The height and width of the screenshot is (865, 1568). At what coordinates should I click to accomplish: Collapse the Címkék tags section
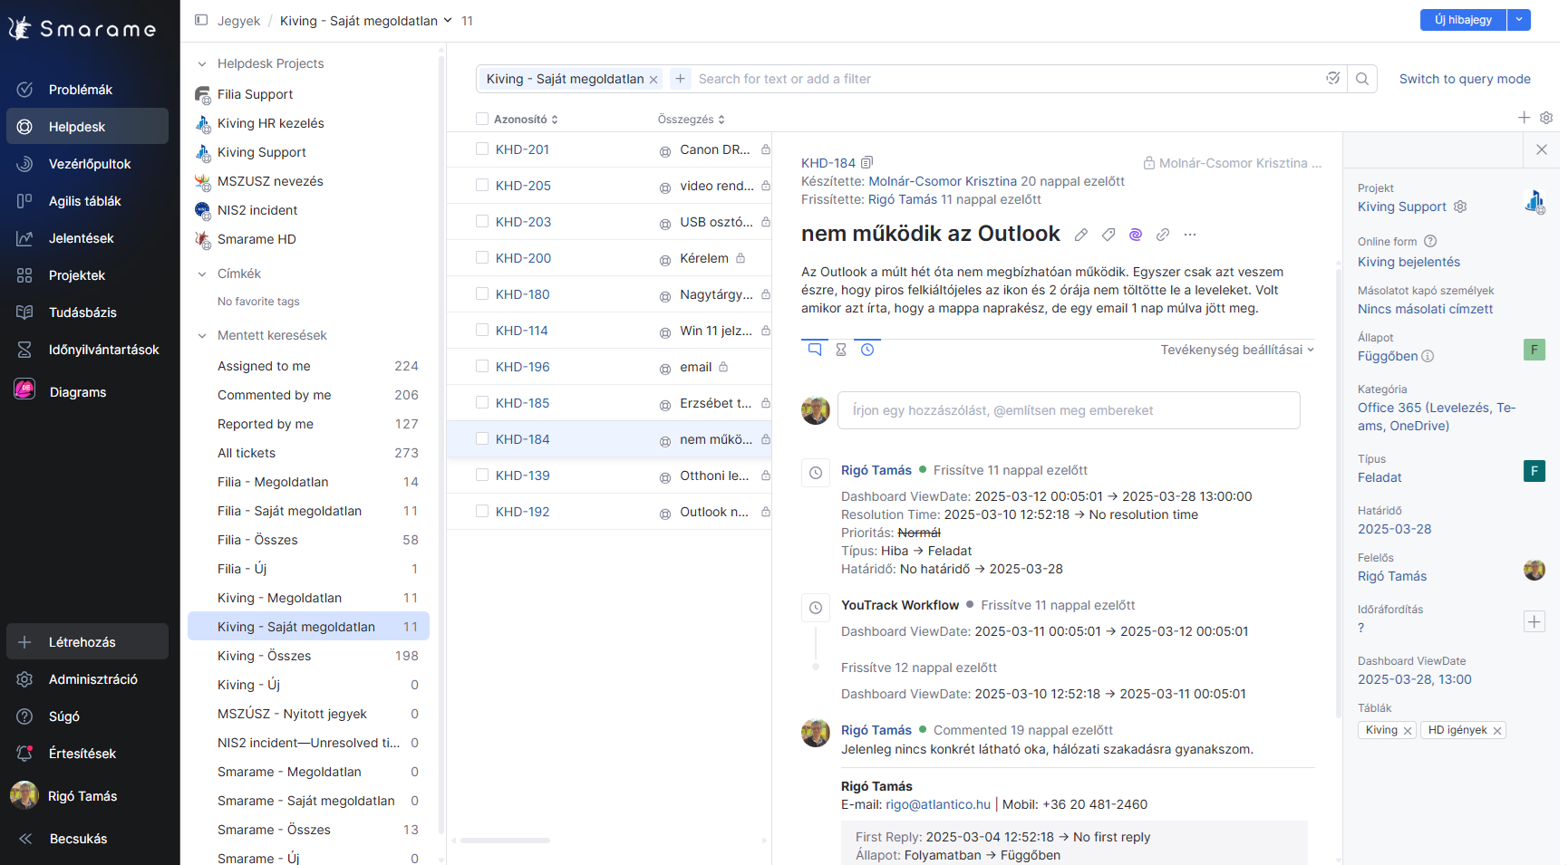(202, 274)
